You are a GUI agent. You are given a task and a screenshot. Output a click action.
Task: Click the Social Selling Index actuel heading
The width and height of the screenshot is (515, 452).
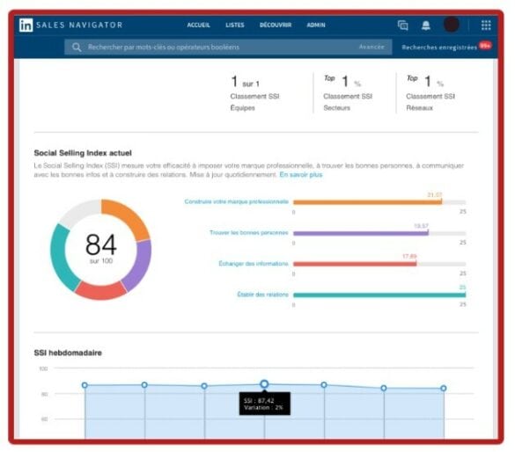(x=83, y=153)
